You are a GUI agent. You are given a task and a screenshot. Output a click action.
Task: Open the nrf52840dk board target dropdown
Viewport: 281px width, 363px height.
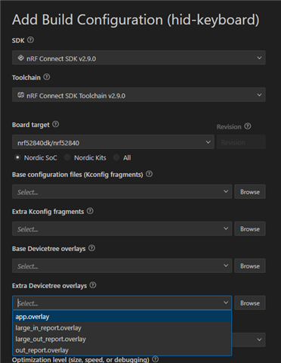pos(113,142)
